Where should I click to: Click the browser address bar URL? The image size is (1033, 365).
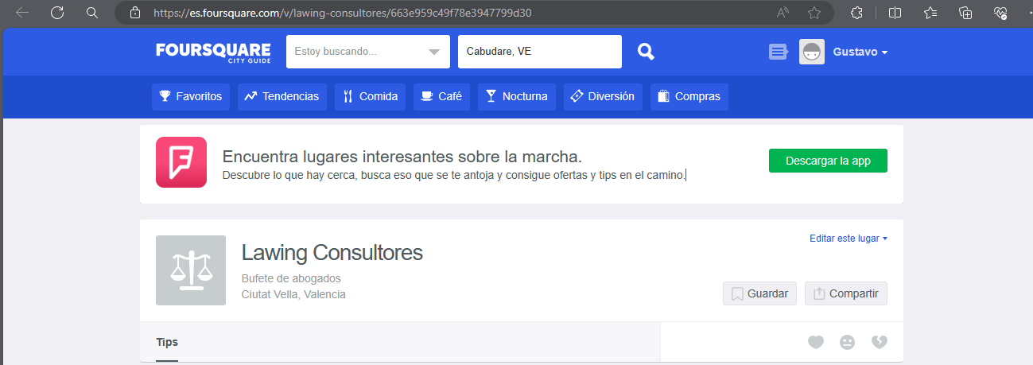coord(342,13)
